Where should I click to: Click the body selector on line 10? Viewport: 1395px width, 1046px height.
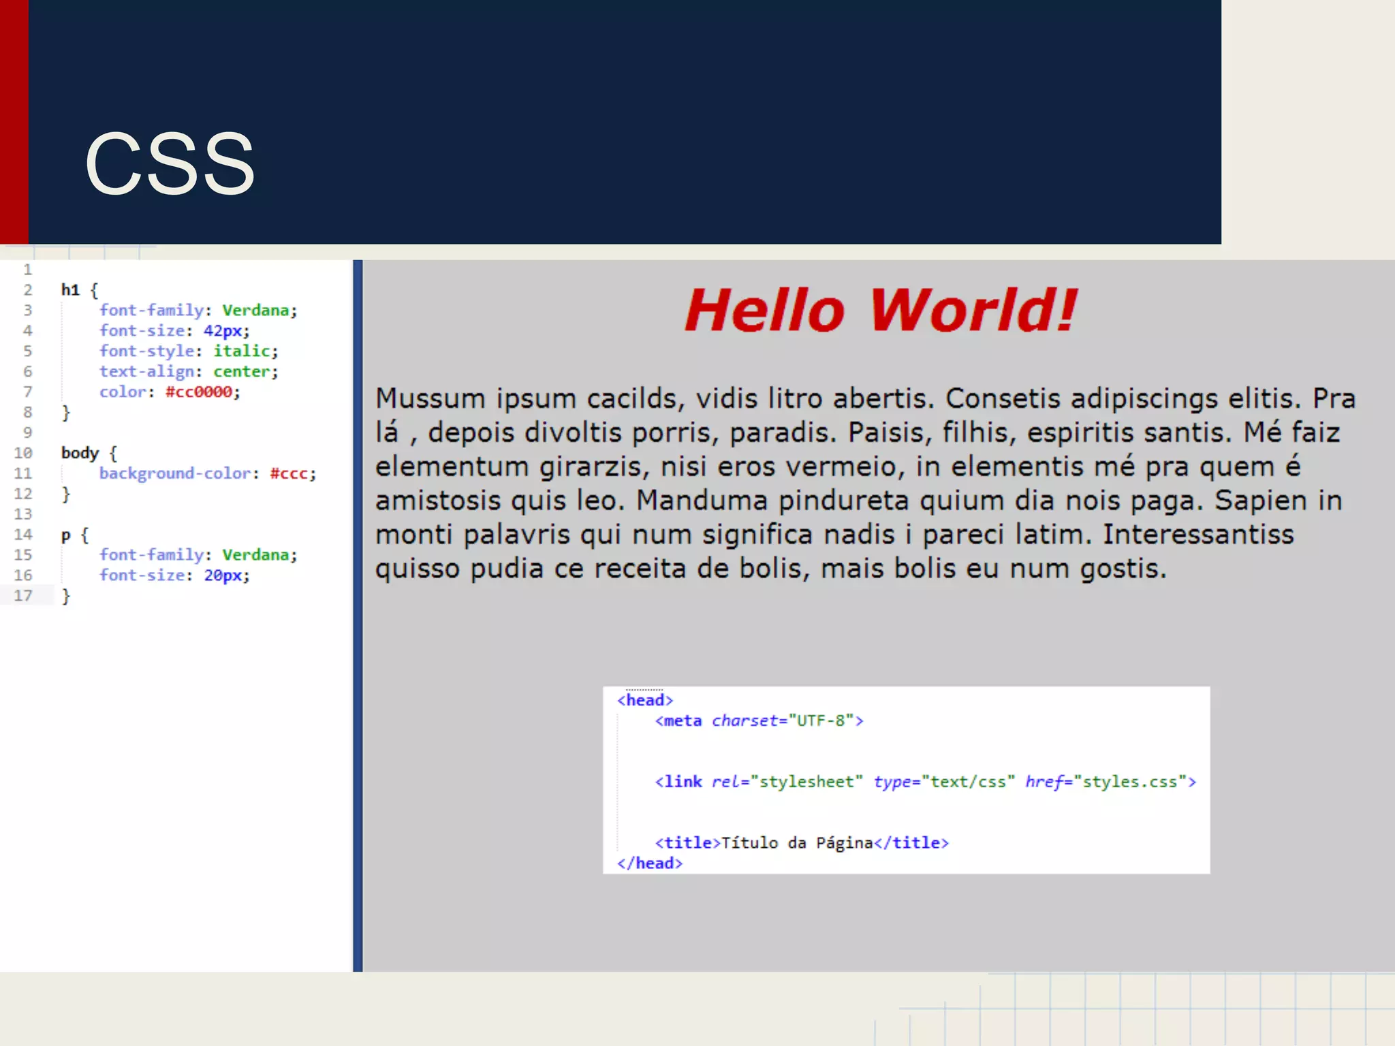pyautogui.click(x=80, y=454)
